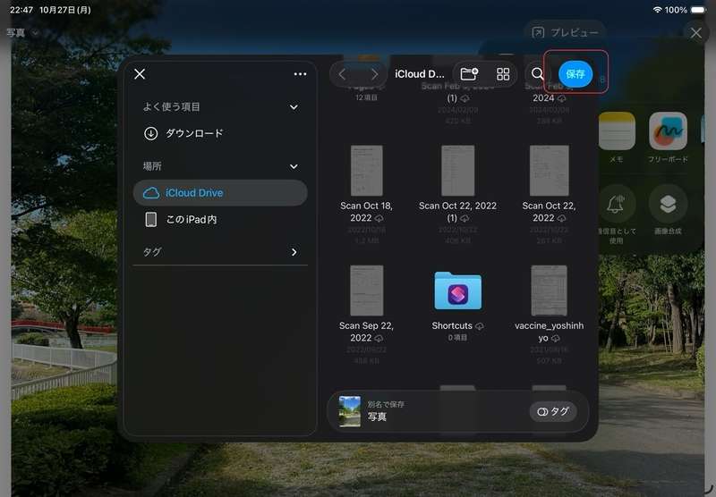Collapse the 場所 section
The height and width of the screenshot is (497, 716).
click(x=294, y=166)
